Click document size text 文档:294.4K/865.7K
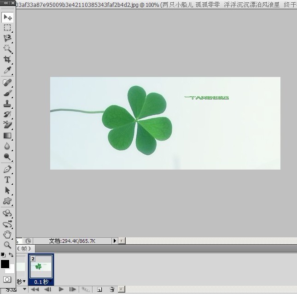This screenshot has height=294, width=297. [x=72, y=241]
